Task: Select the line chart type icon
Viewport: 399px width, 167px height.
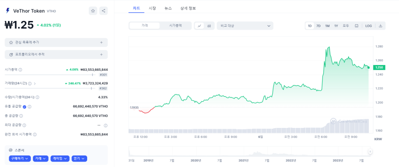Action: tap(199, 26)
